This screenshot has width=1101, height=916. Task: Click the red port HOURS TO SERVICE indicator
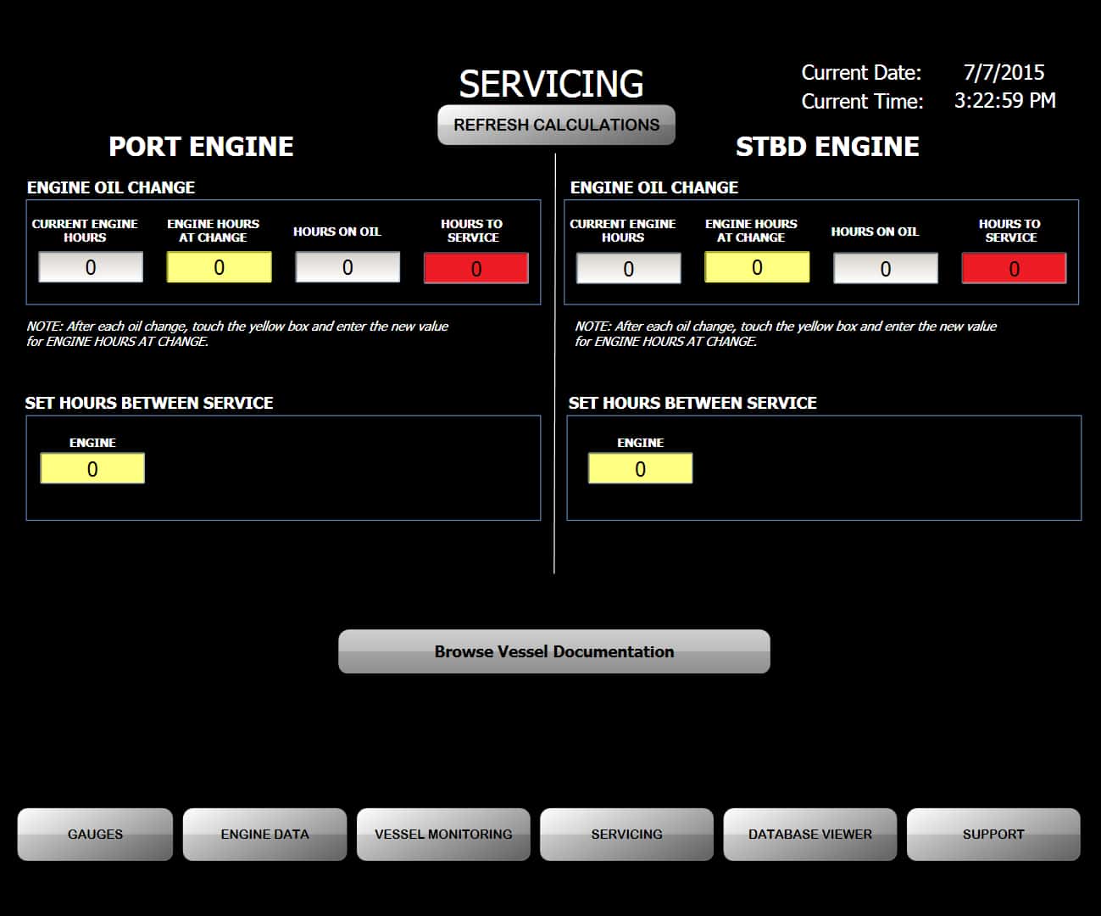(475, 268)
